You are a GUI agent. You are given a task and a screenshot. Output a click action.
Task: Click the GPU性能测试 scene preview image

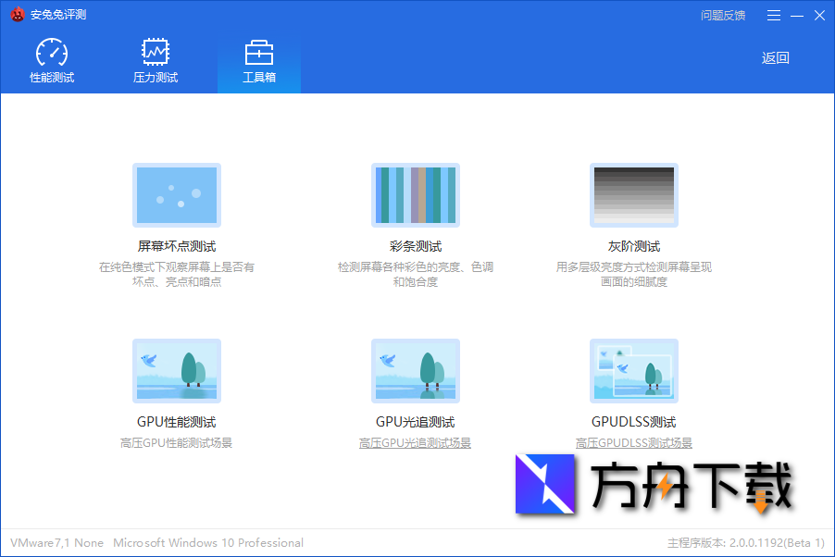click(176, 370)
